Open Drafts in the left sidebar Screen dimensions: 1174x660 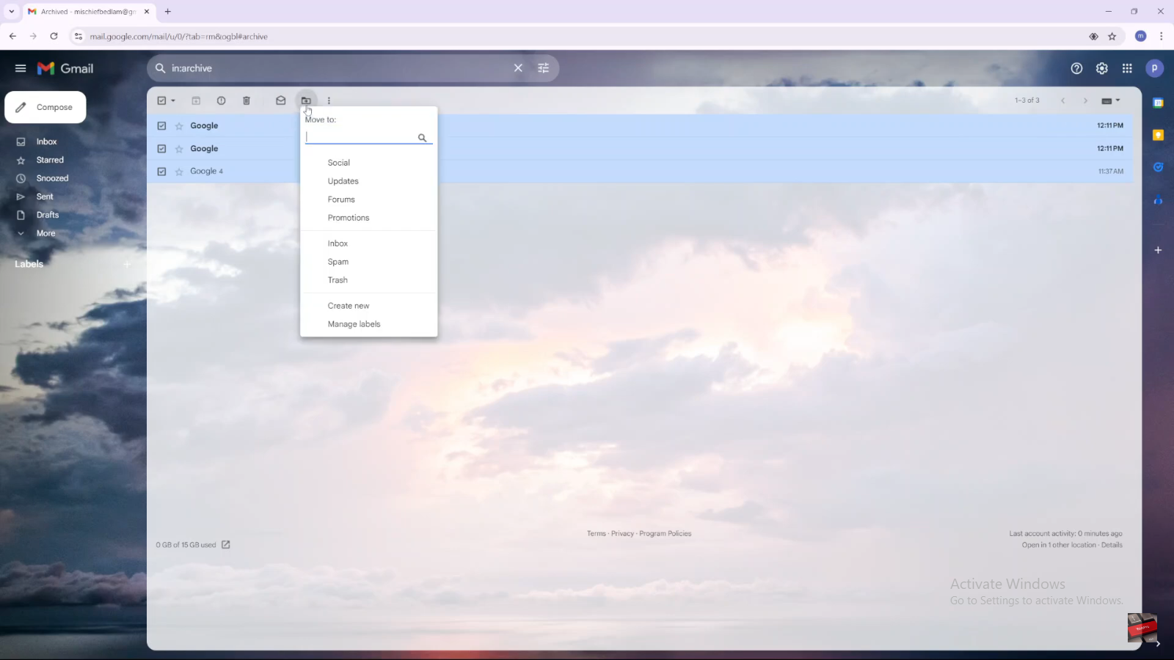coord(48,215)
